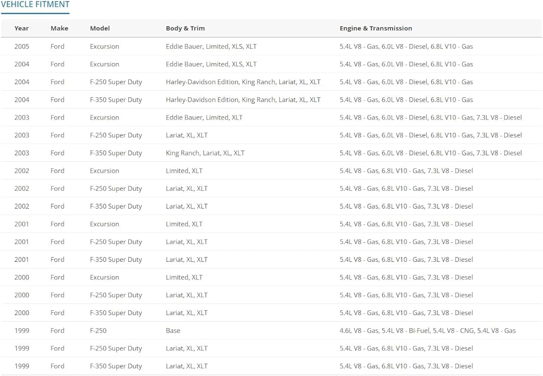Viewport: 543px width, 376px height.
Task: Click the Make column header
Action: (x=59, y=28)
